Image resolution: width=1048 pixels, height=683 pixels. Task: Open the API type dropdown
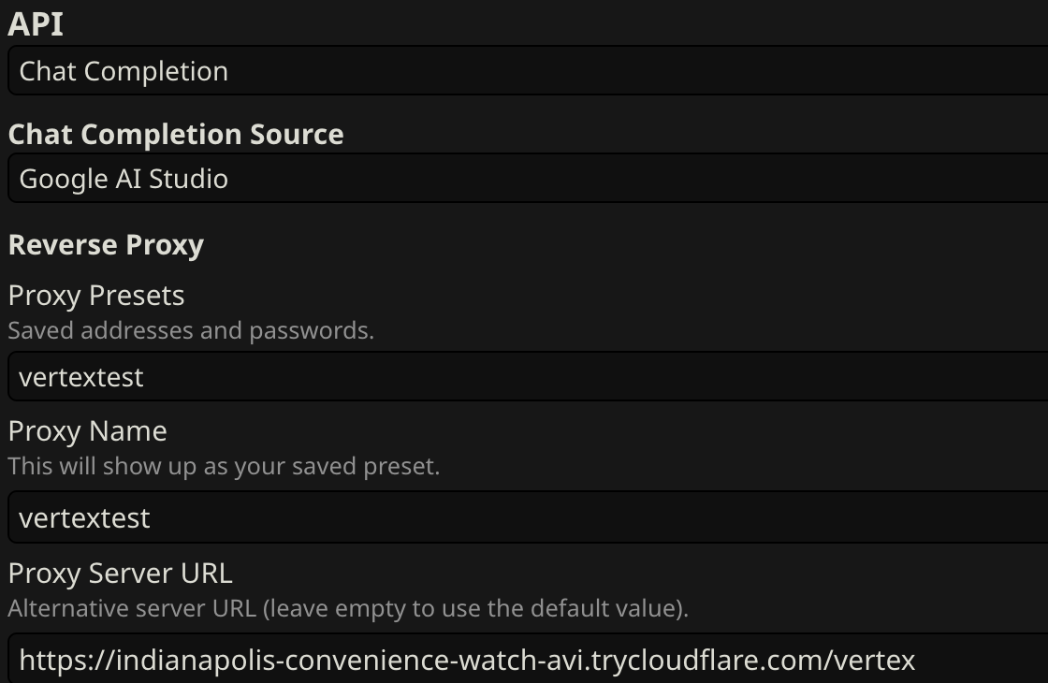524,71
